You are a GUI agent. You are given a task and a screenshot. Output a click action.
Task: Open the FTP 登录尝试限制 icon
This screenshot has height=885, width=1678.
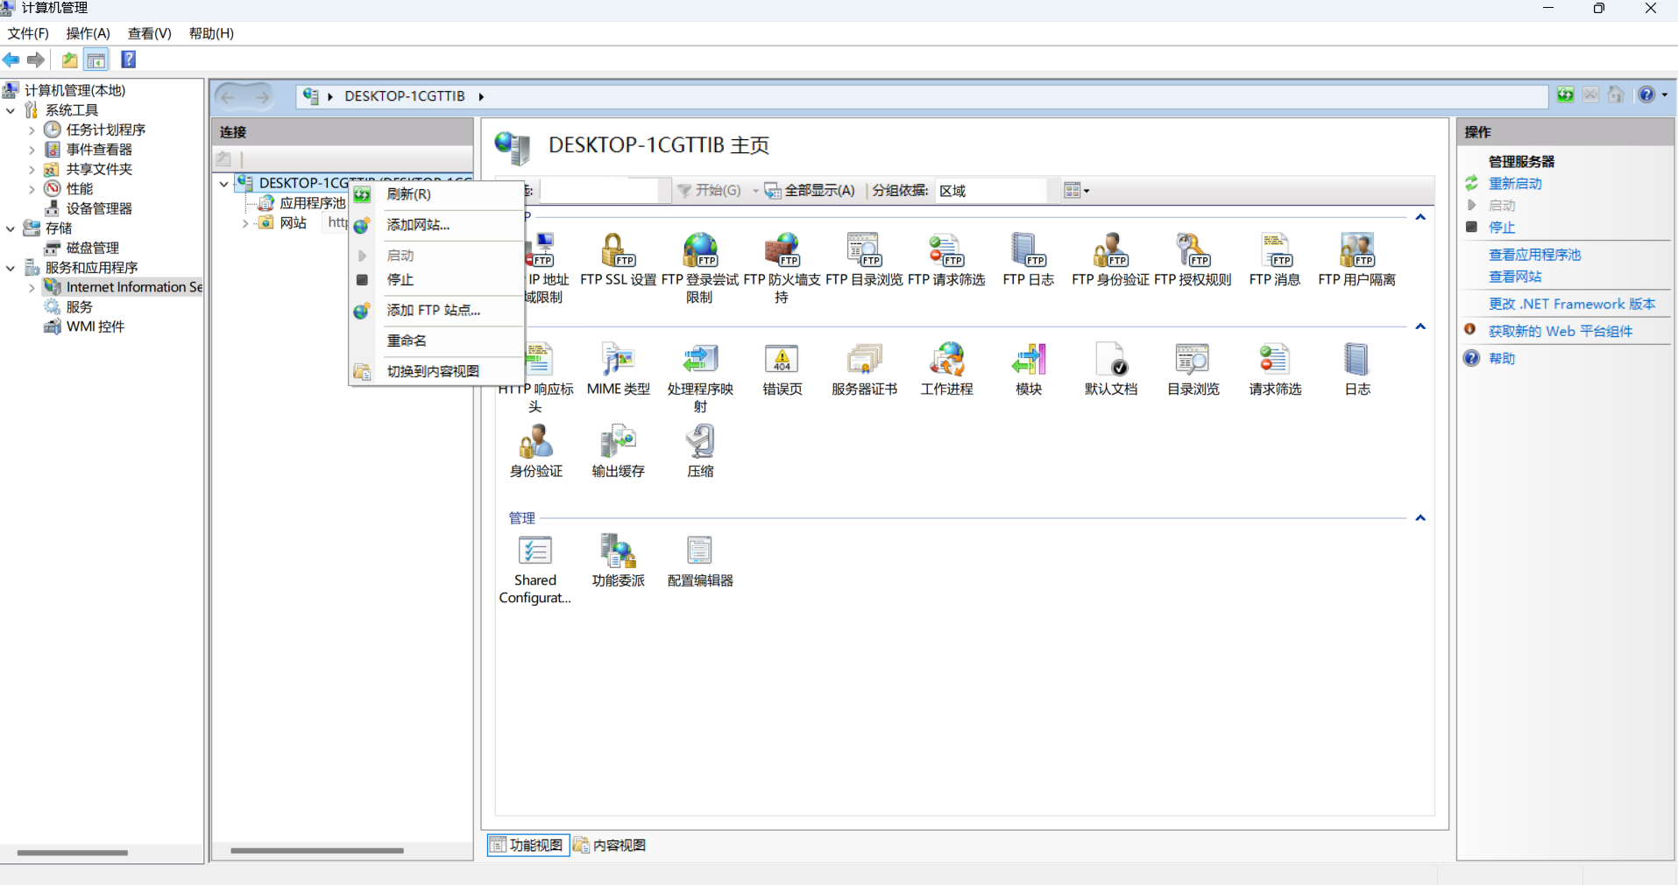pos(700,268)
